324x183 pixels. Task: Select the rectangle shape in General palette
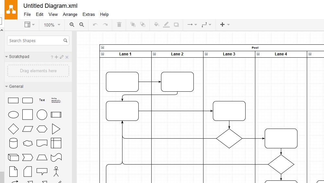(13, 101)
